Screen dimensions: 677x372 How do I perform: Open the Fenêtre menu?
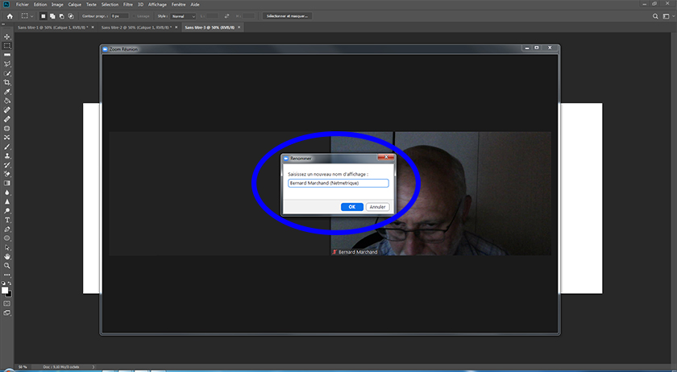178,4
